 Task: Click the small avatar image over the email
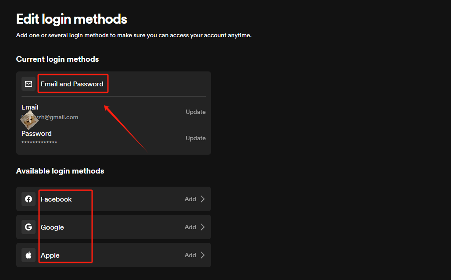pos(29,120)
